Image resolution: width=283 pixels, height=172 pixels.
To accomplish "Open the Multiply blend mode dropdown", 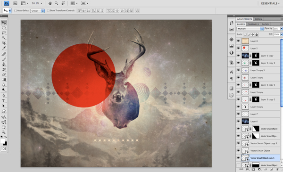I will tap(250, 29).
